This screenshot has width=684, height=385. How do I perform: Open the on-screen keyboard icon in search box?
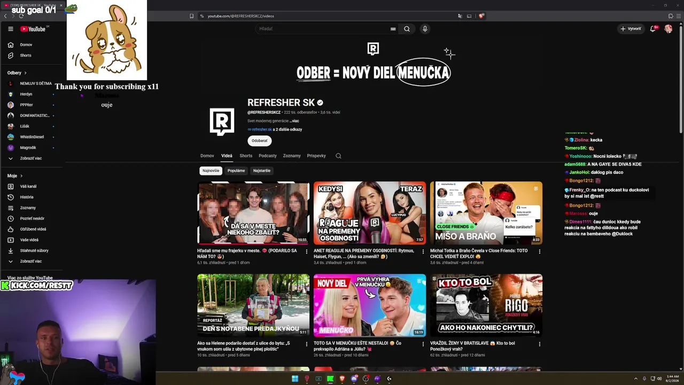point(393,29)
